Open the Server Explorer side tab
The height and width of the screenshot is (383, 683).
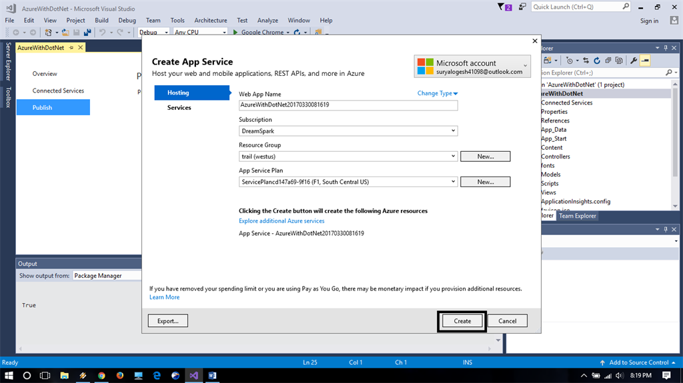click(8, 61)
